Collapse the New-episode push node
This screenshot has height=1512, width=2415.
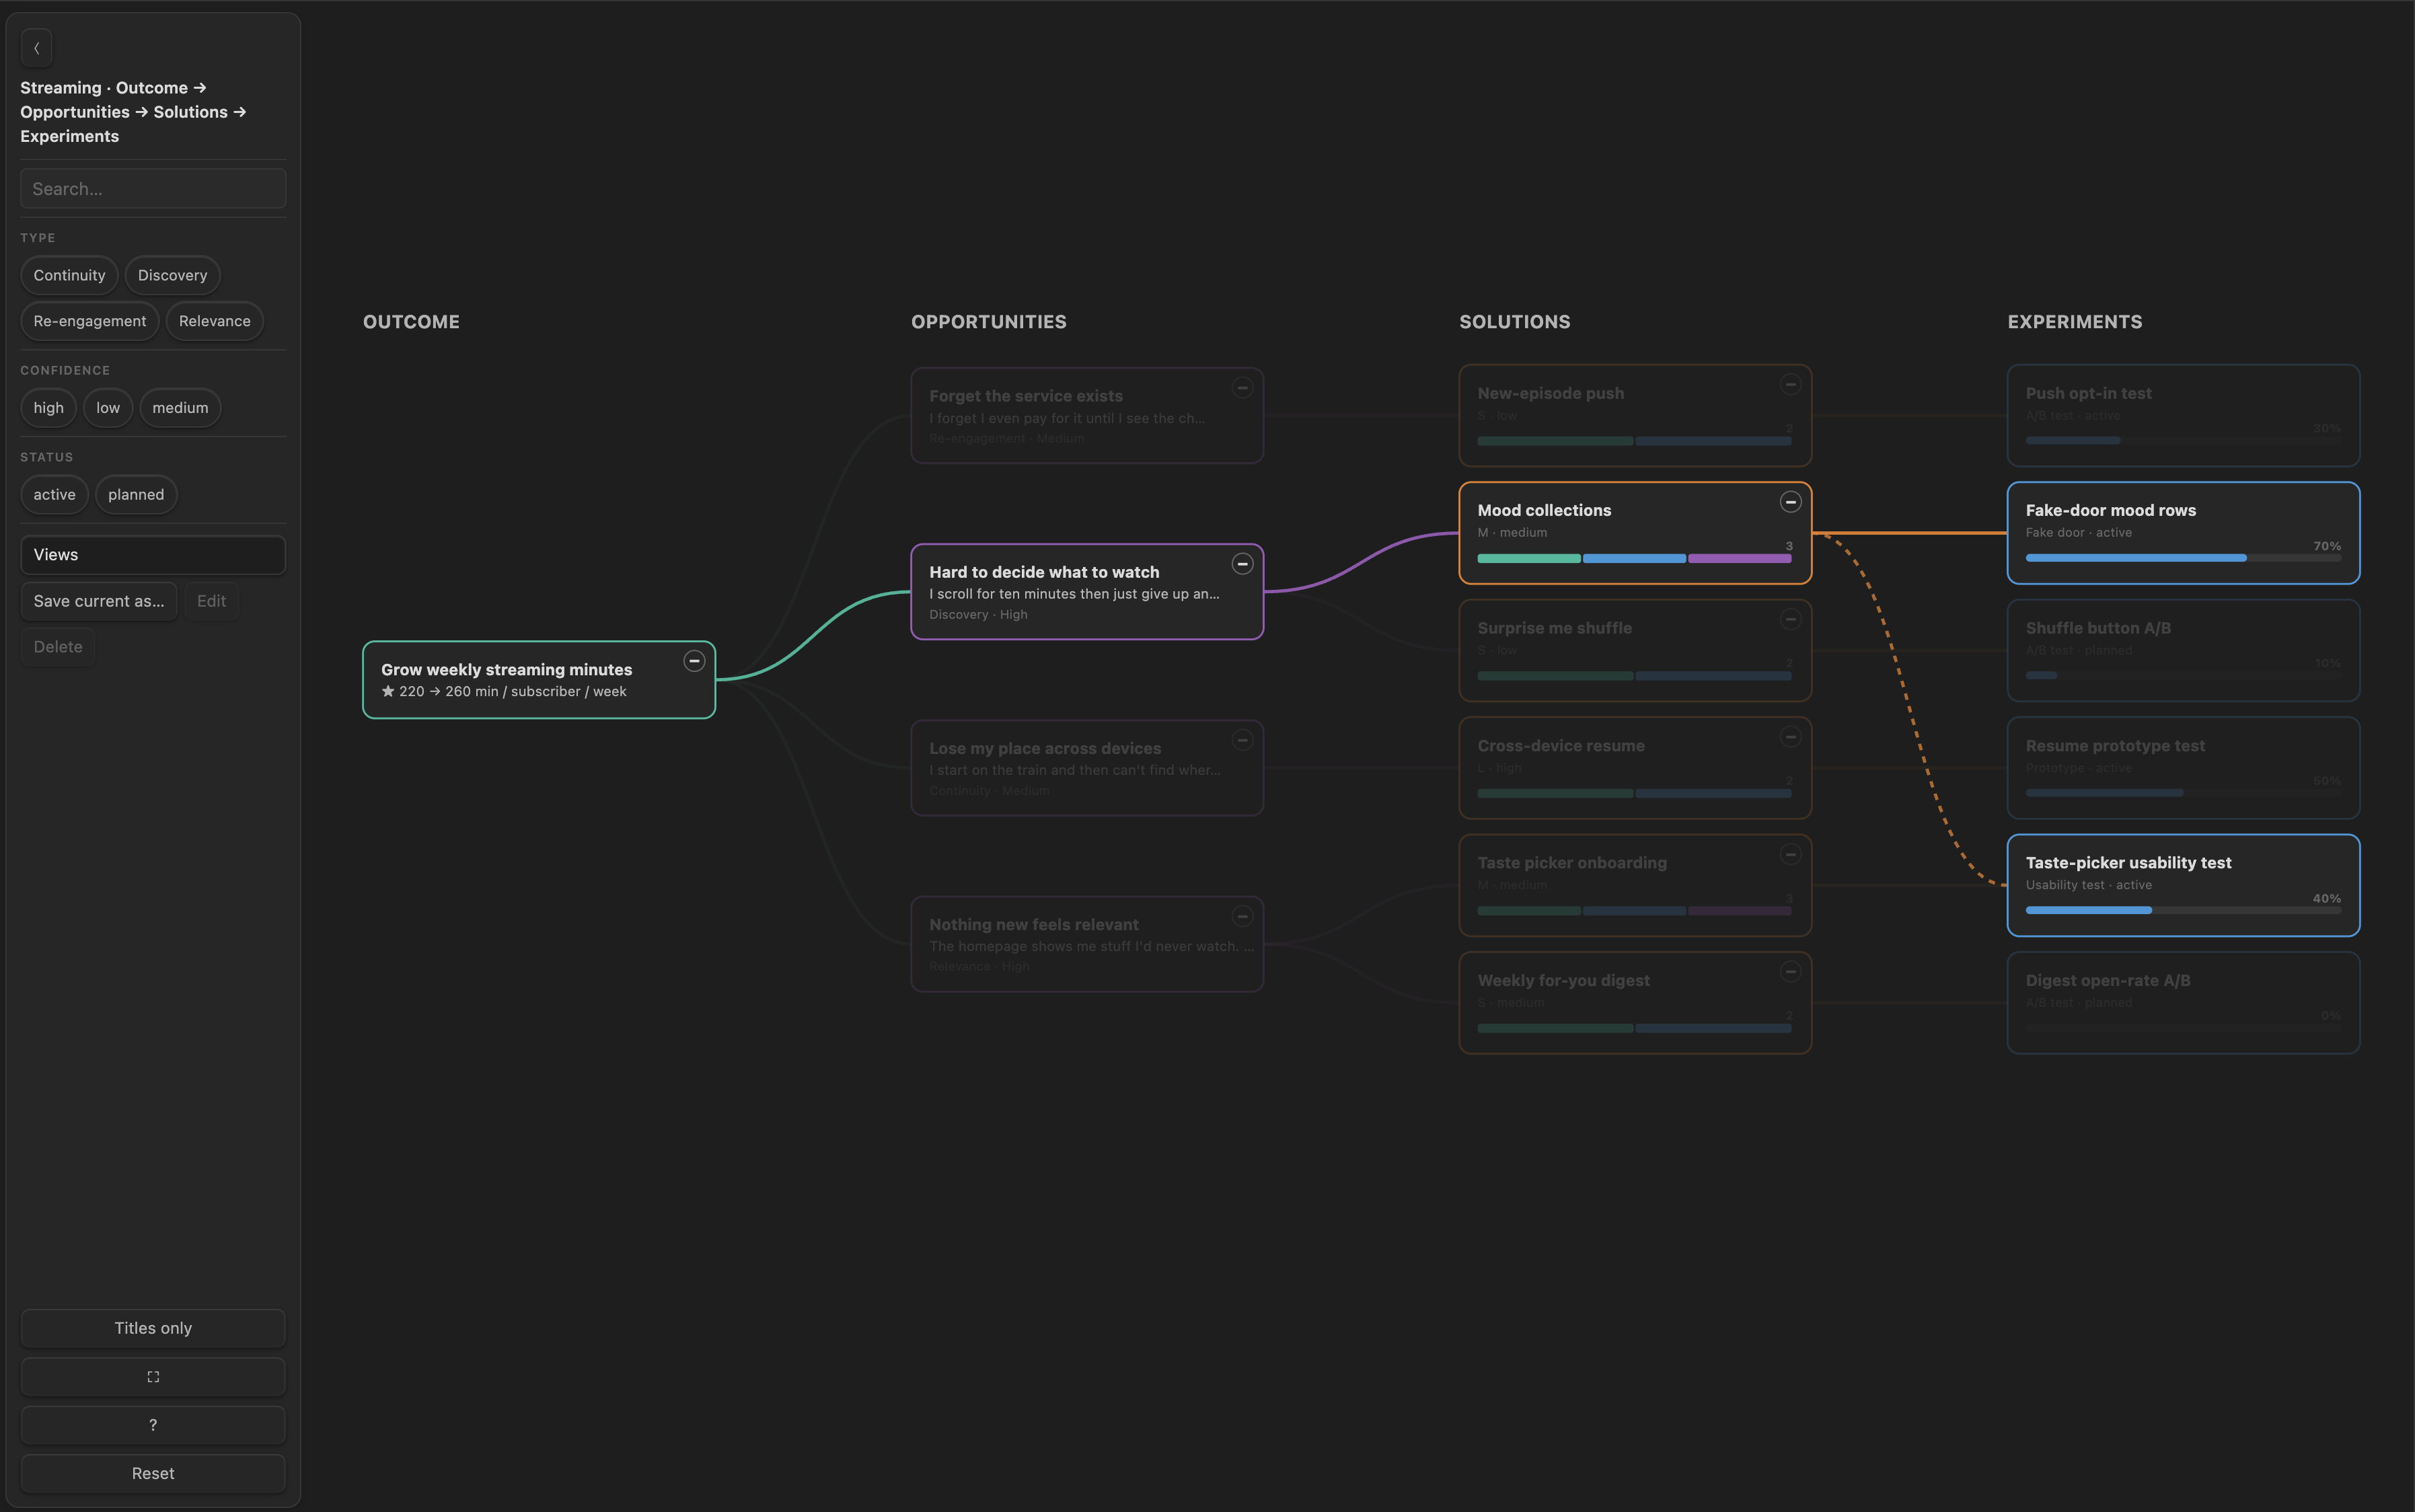1790,385
